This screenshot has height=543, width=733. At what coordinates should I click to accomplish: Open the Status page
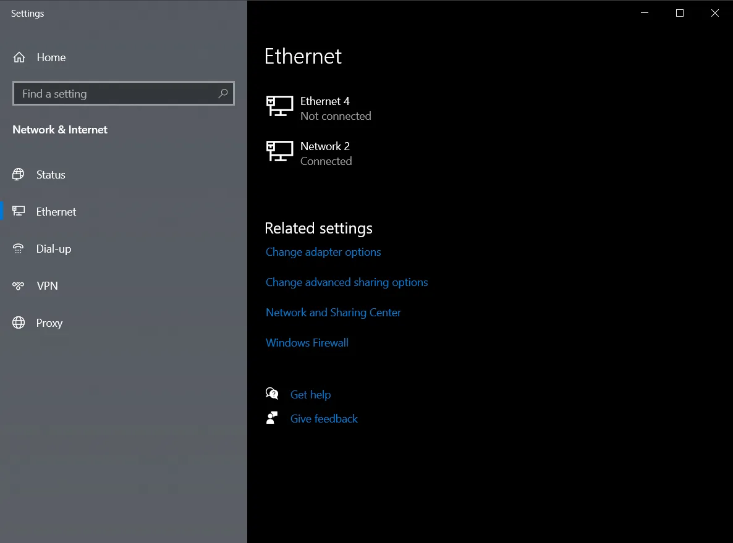[x=51, y=175]
